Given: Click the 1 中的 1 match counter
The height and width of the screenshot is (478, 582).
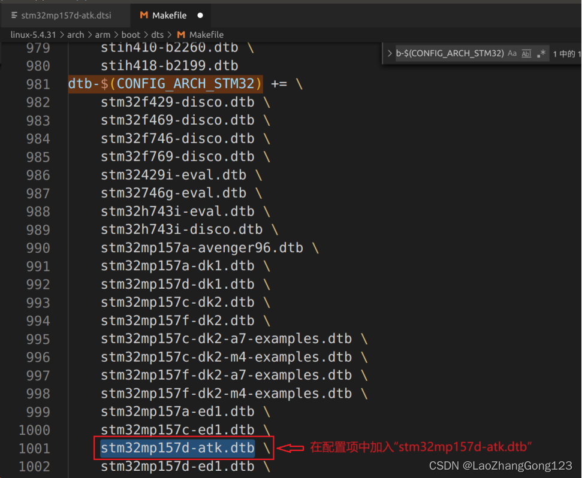Looking at the screenshot, I should point(566,53).
